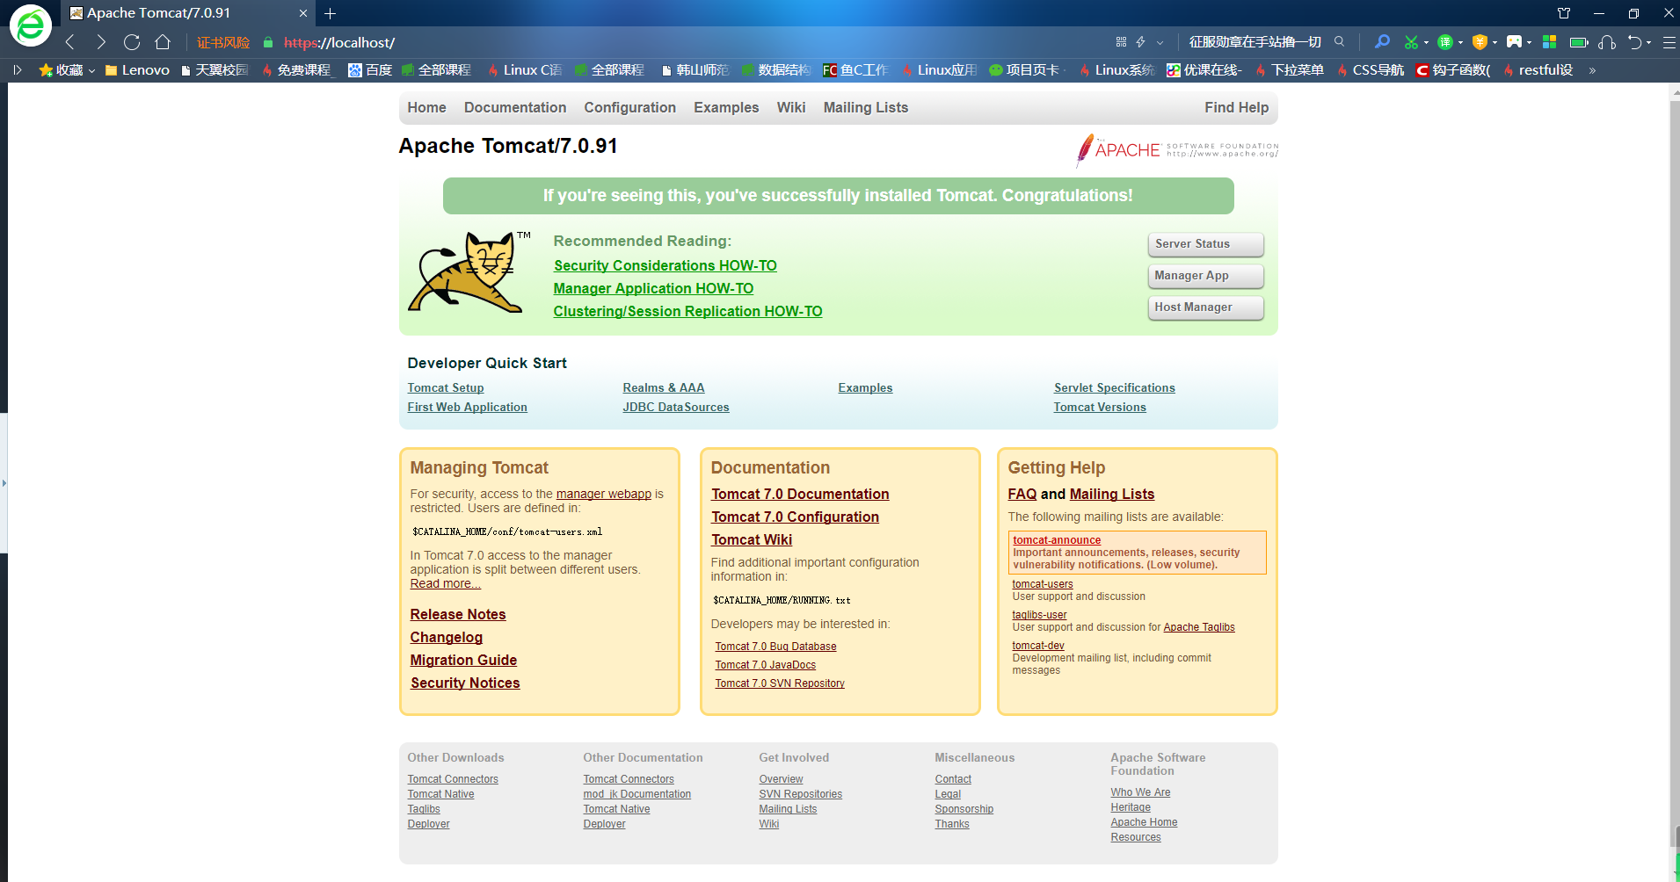Viewport: 1680px width, 882px height.
Task: Click the Manager App button
Action: tap(1205, 276)
